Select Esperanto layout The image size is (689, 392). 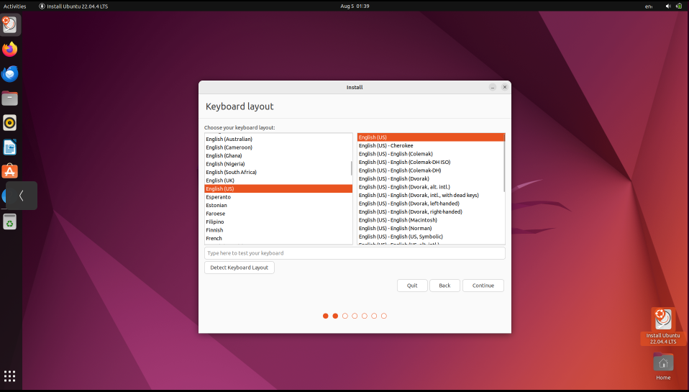278,197
